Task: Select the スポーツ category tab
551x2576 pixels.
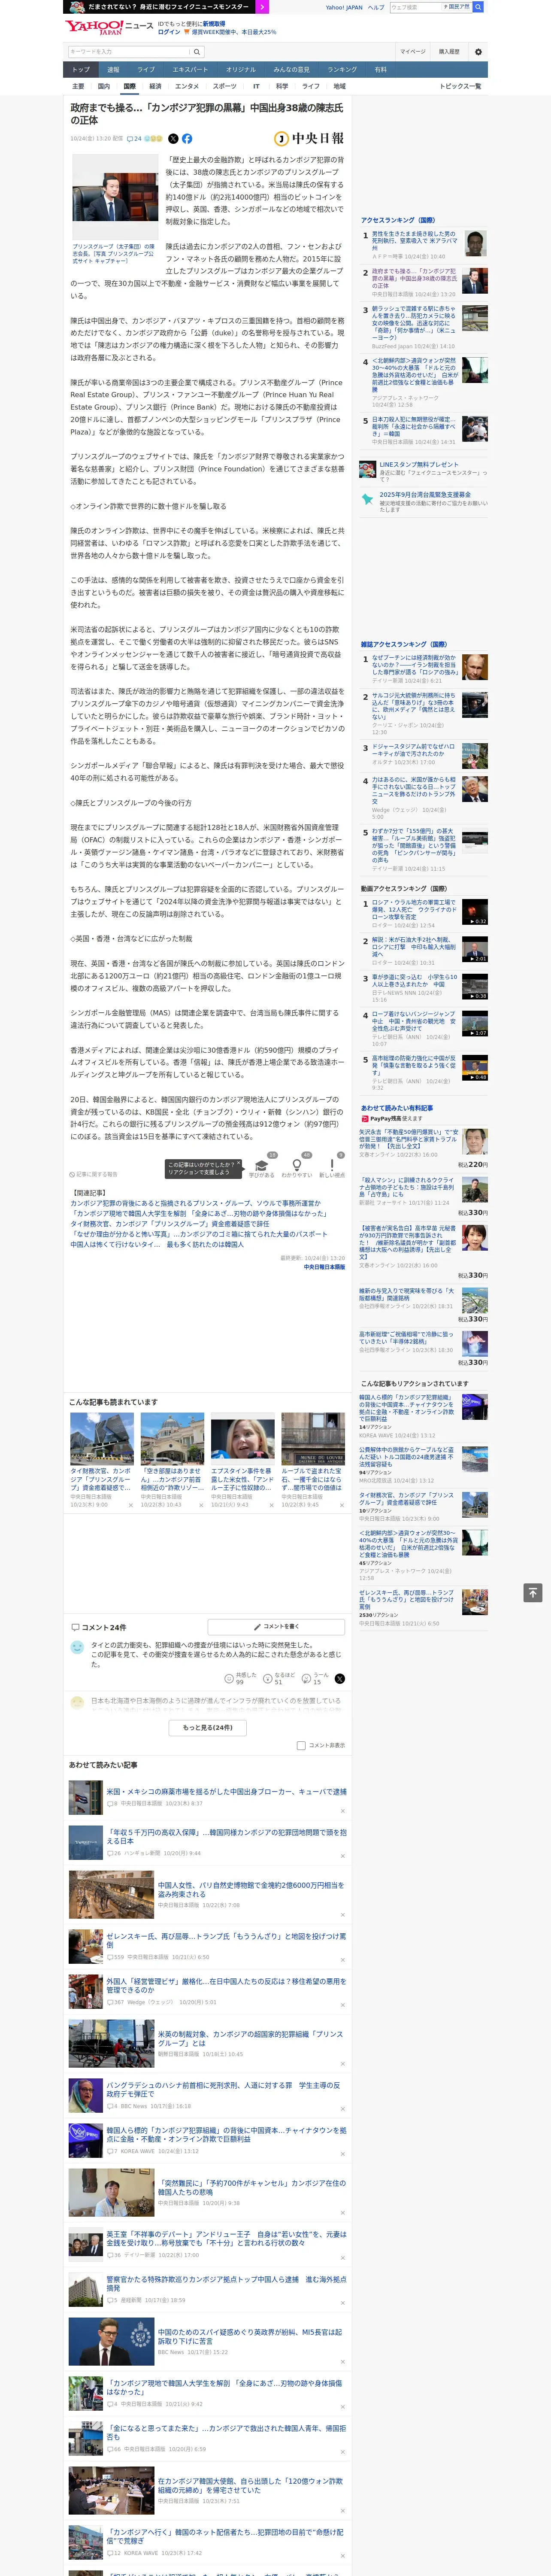Action: [225, 87]
